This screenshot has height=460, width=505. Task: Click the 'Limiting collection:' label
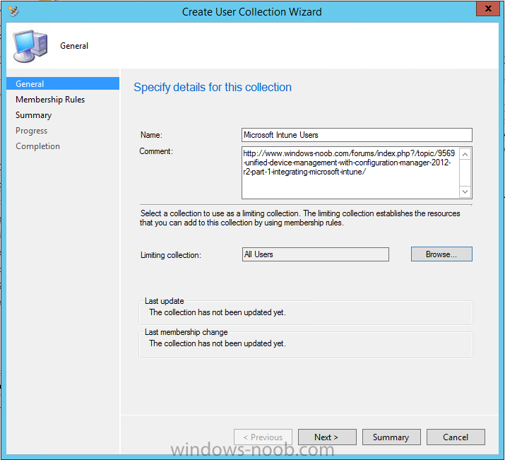click(x=171, y=255)
